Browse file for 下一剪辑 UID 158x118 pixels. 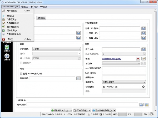pyautogui.click(x=144, y=38)
